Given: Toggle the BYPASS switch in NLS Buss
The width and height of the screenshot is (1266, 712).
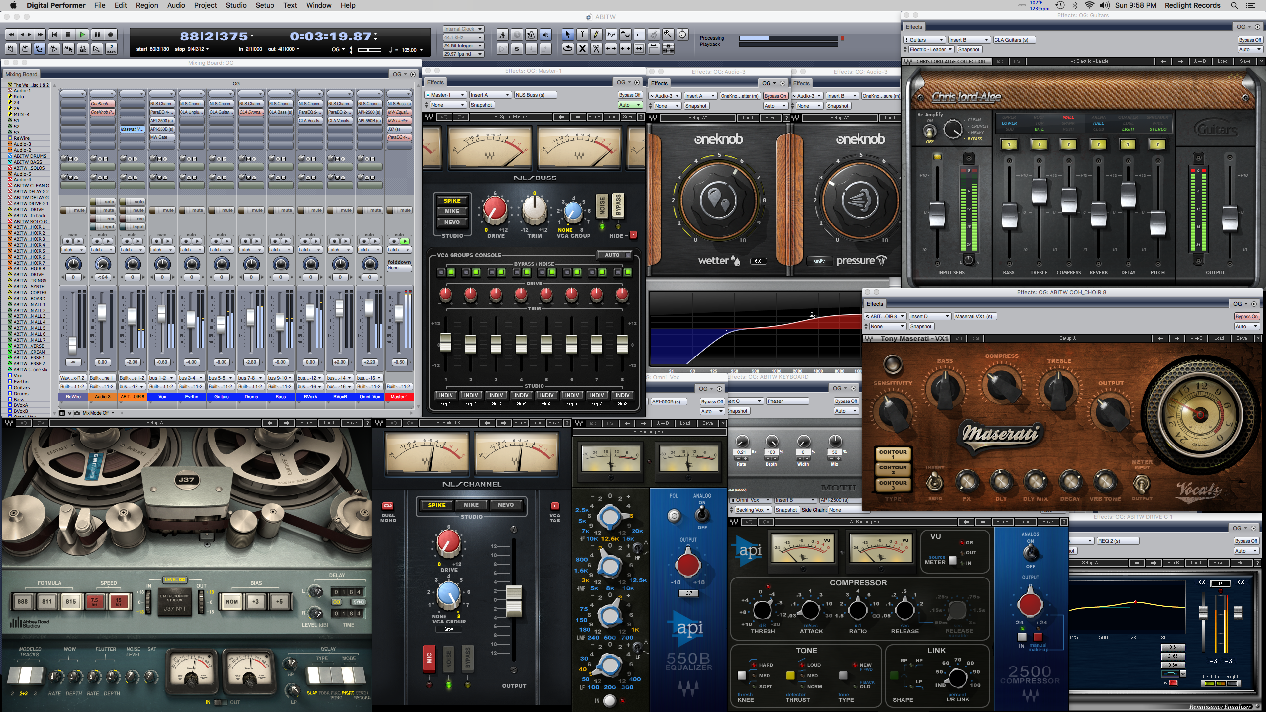Looking at the screenshot, I should click(618, 206).
